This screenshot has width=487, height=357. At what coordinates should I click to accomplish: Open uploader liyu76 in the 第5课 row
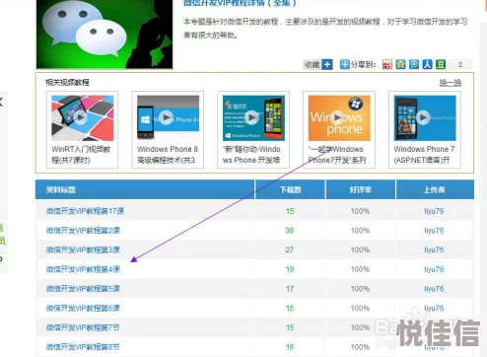coord(434,289)
